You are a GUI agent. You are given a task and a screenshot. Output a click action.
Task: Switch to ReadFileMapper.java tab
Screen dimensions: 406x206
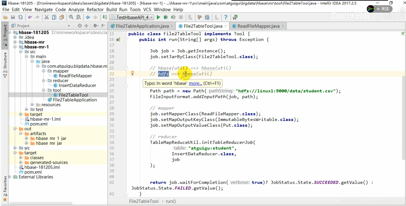[x=258, y=26]
